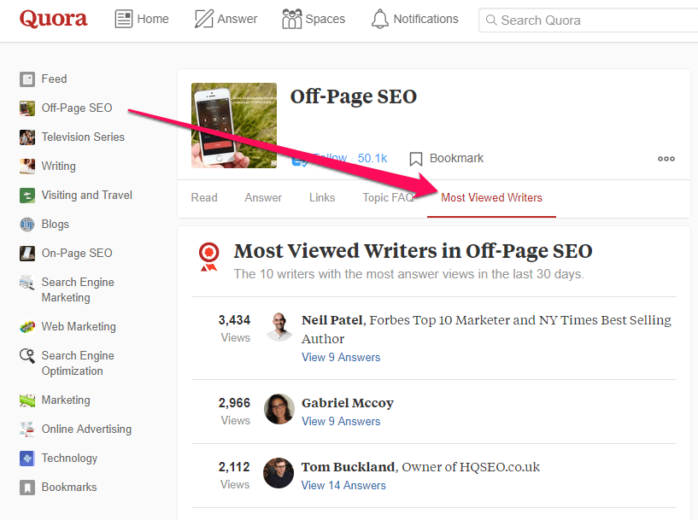Switch to the Links tab

322,197
